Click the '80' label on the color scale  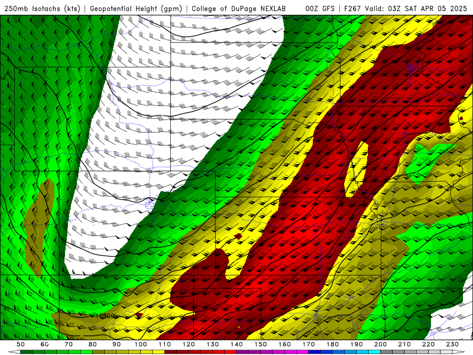[x=93, y=344]
